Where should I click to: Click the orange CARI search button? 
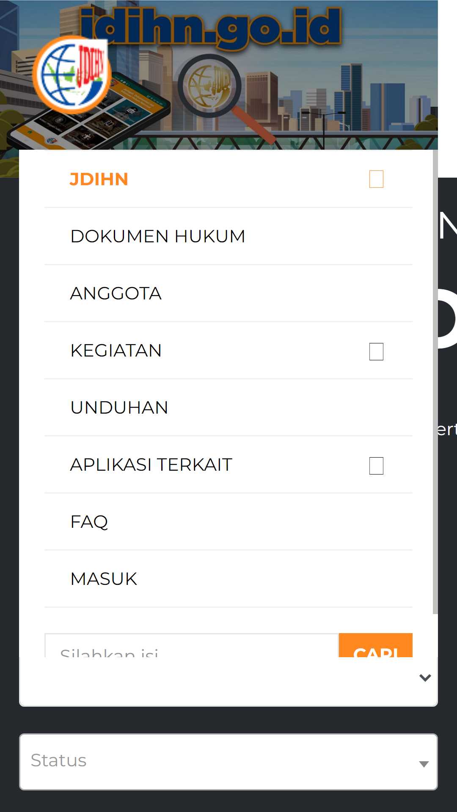click(x=376, y=645)
